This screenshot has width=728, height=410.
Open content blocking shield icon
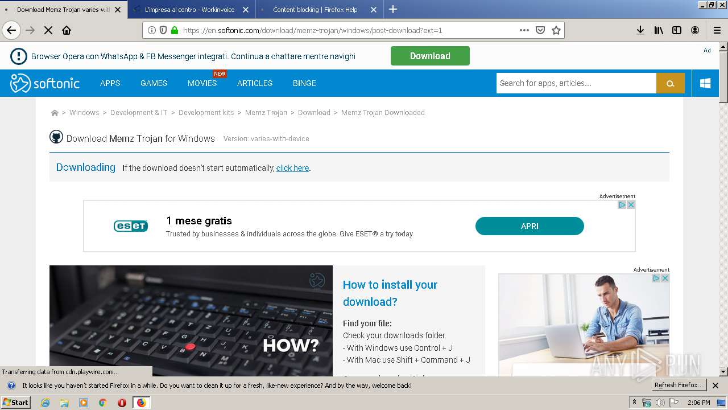tap(163, 30)
